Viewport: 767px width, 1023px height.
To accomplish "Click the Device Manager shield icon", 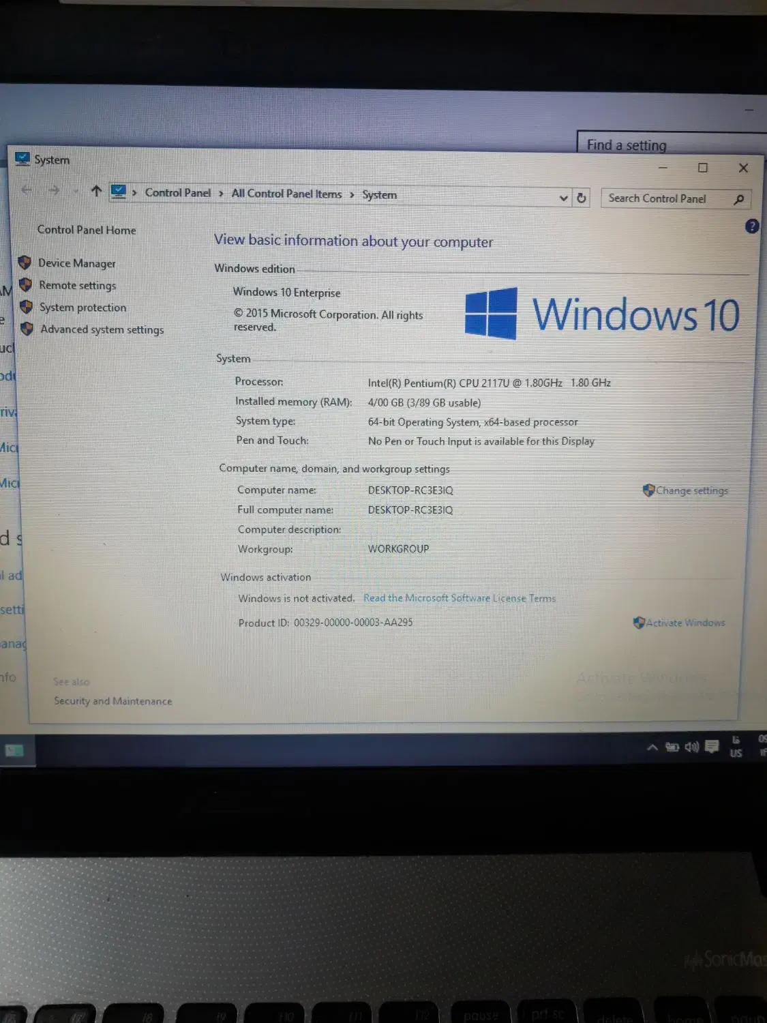I will (25, 263).
